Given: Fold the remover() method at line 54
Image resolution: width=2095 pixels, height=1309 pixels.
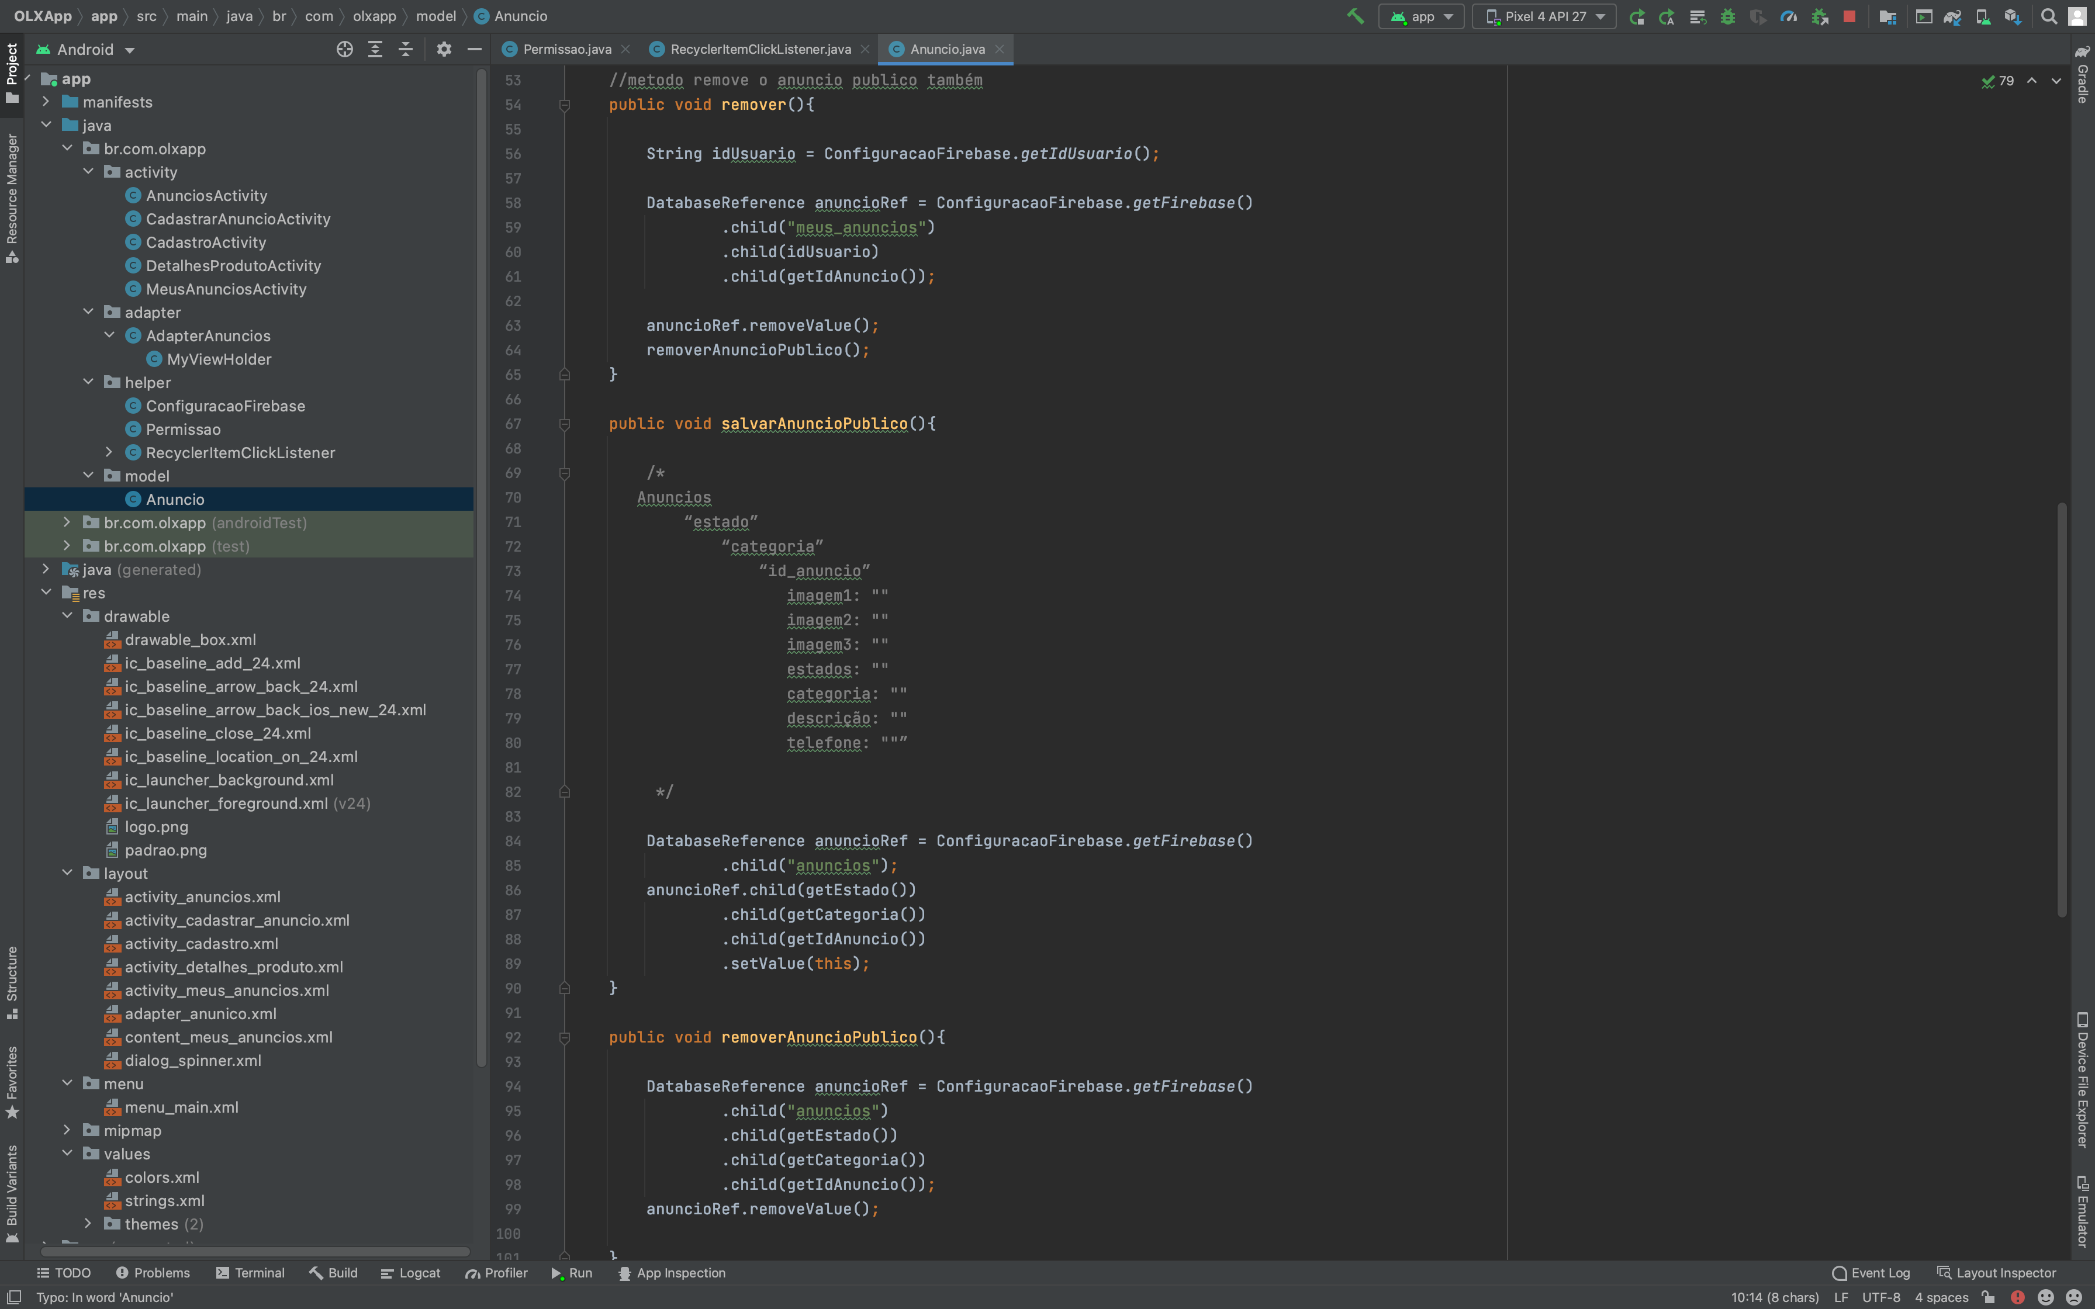Looking at the screenshot, I should pyautogui.click(x=565, y=105).
